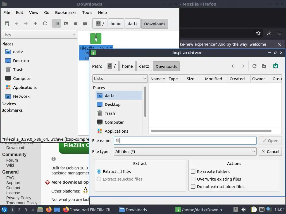Click horizontal scrollbar in archiver file list

211,131
